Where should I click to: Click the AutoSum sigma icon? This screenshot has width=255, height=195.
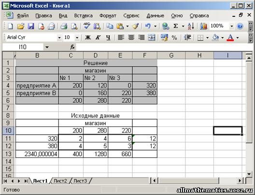(176, 26)
